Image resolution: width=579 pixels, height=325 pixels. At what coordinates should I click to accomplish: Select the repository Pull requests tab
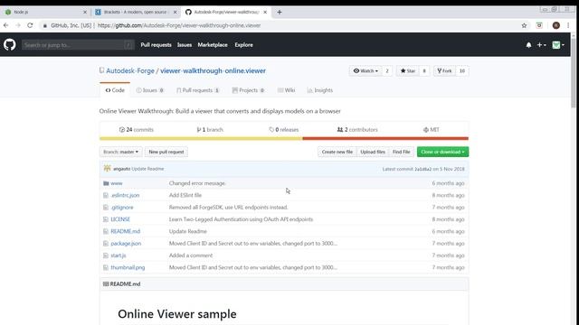coord(198,90)
